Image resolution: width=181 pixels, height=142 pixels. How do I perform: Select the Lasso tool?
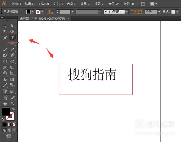pos(12,31)
